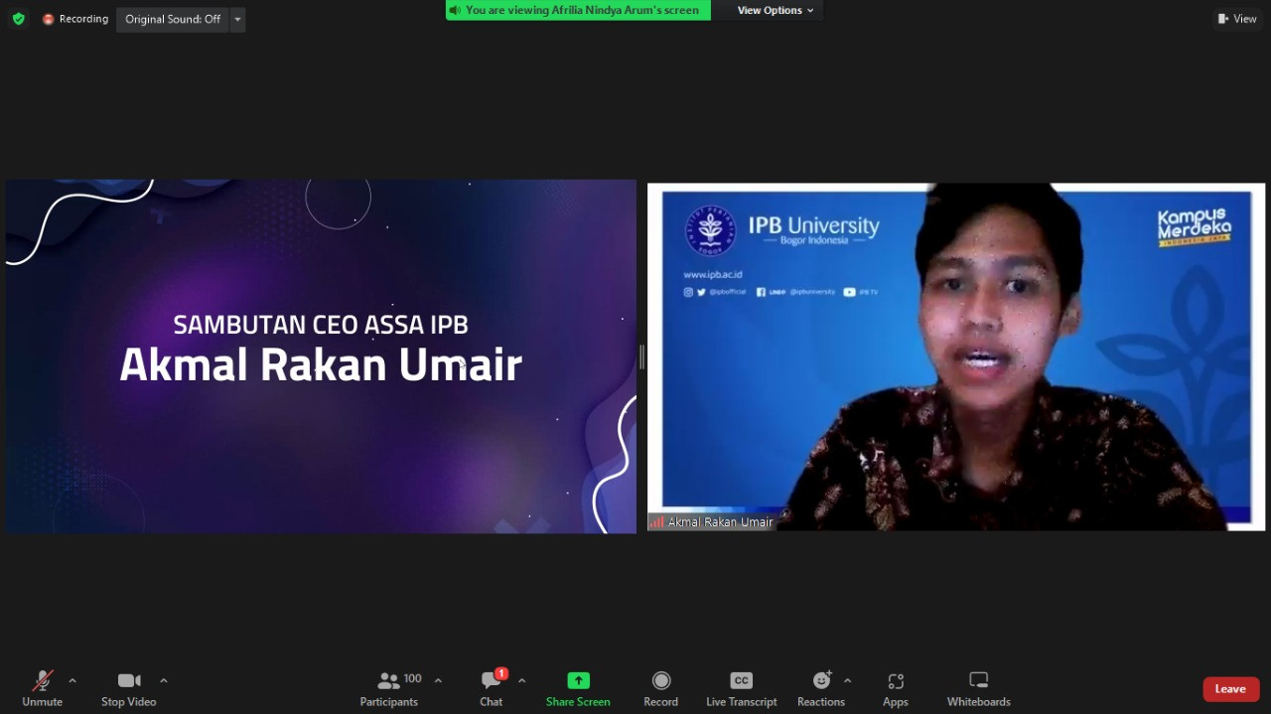Click the IPB University logo text

click(x=814, y=228)
